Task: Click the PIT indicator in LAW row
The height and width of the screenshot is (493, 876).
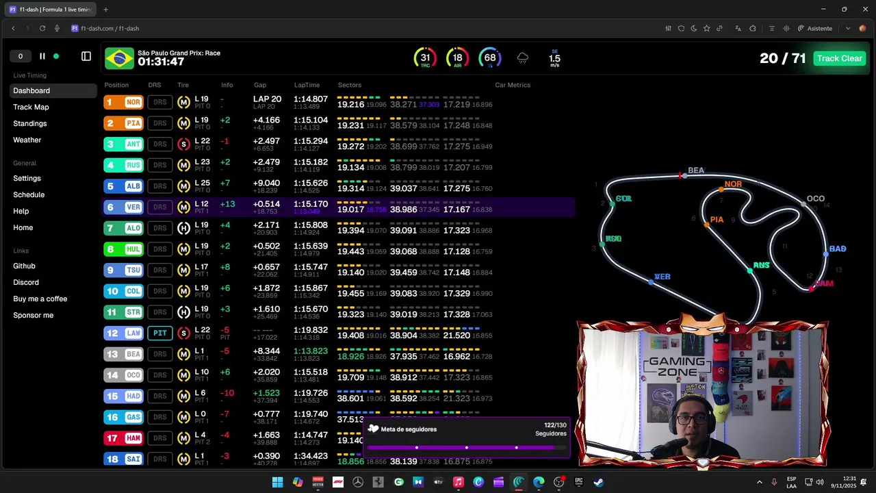Action: (x=160, y=333)
